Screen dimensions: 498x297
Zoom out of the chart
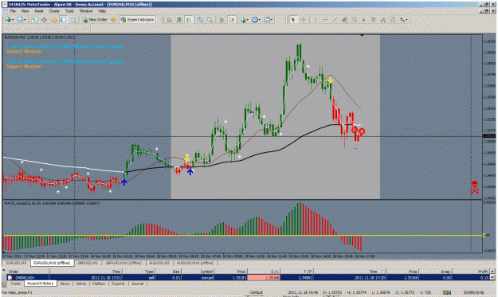tap(210, 20)
